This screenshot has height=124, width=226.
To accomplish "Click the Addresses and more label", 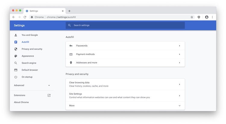I will coord(86,63).
